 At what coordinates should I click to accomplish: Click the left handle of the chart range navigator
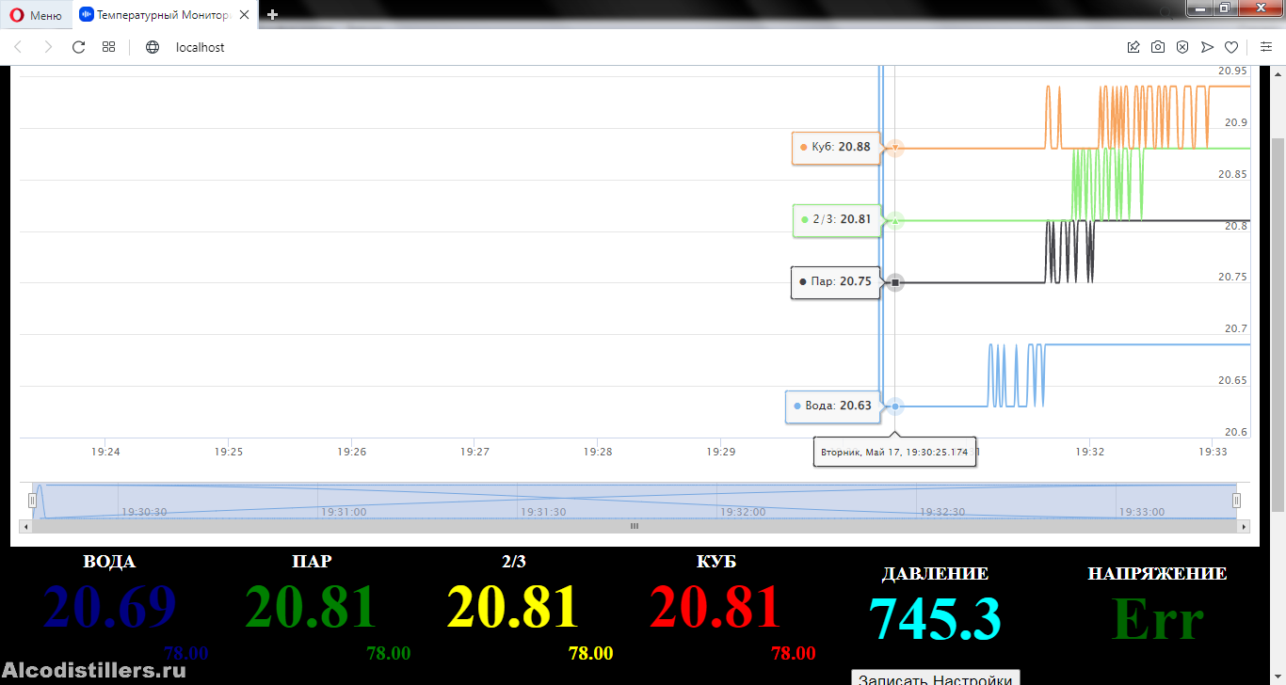32,501
